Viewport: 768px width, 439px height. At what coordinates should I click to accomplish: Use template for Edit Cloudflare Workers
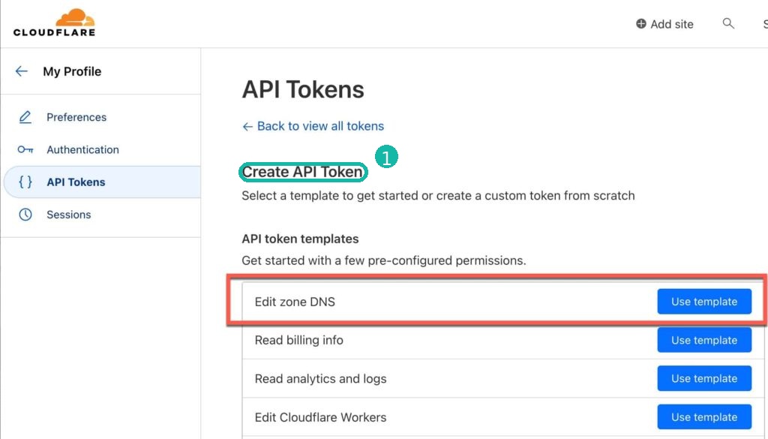[x=703, y=417]
